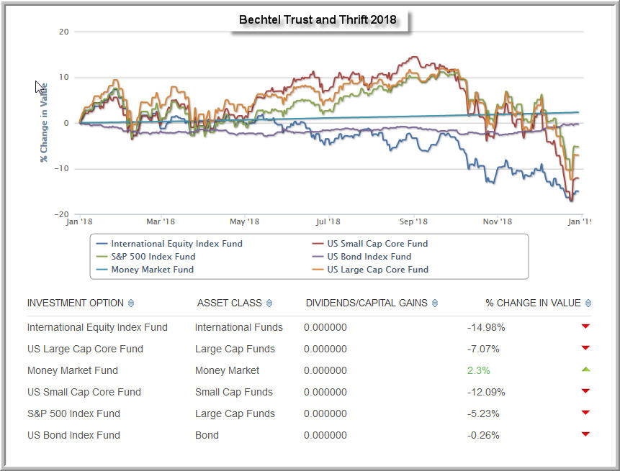The height and width of the screenshot is (471, 620).
Task: Click the Nov '18 x-axis label
Action: pos(497,221)
